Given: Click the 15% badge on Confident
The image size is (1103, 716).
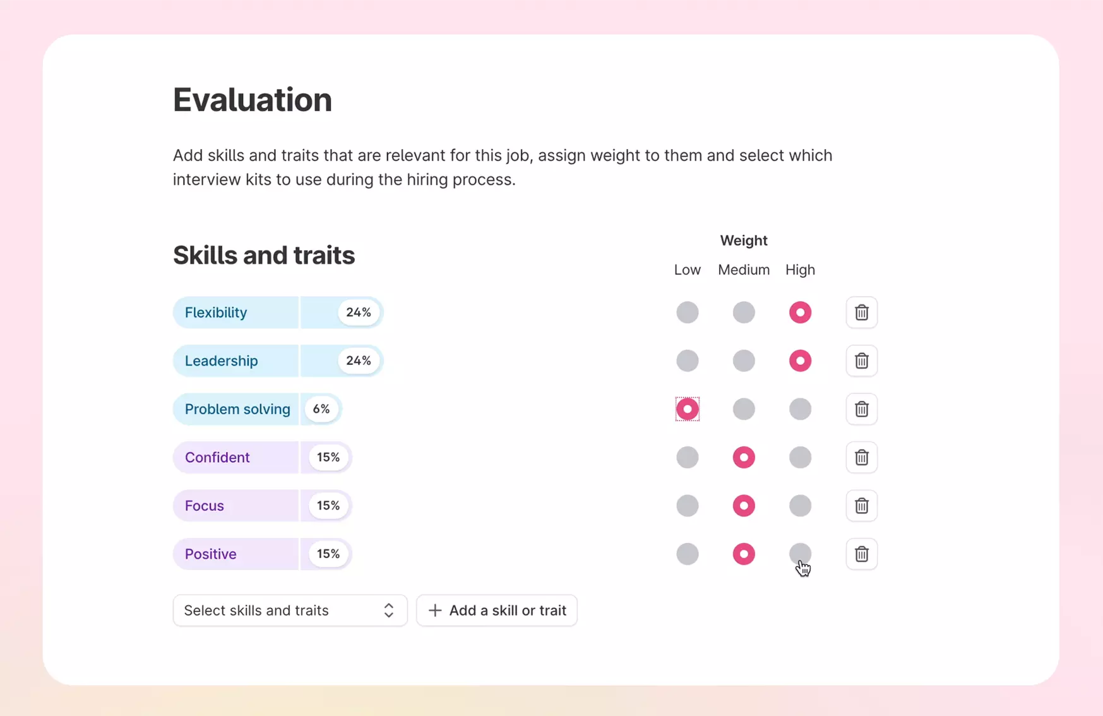Looking at the screenshot, I should 328,457.
